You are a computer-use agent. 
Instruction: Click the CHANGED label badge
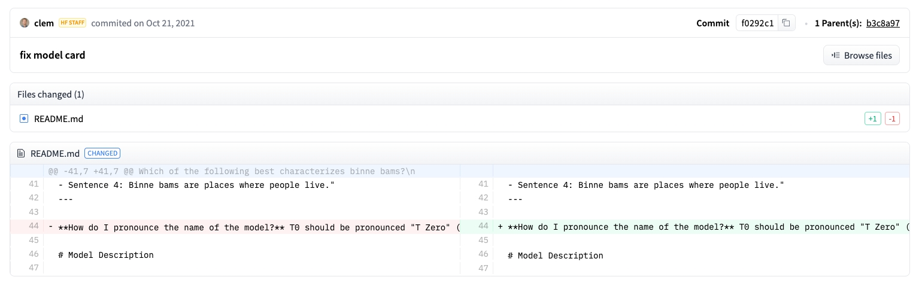102,153
